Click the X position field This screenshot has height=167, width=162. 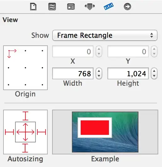pos(73,51)
